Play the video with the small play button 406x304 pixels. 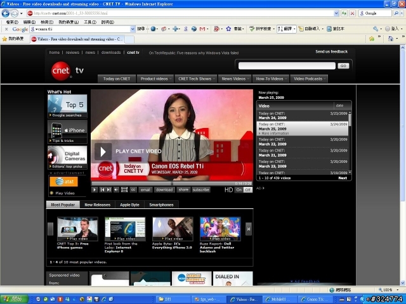[x=95, y=190]
